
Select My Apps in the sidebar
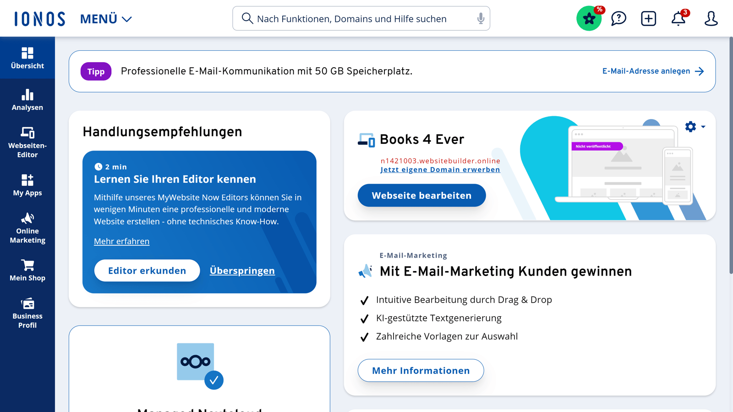(x=27, y=185)
